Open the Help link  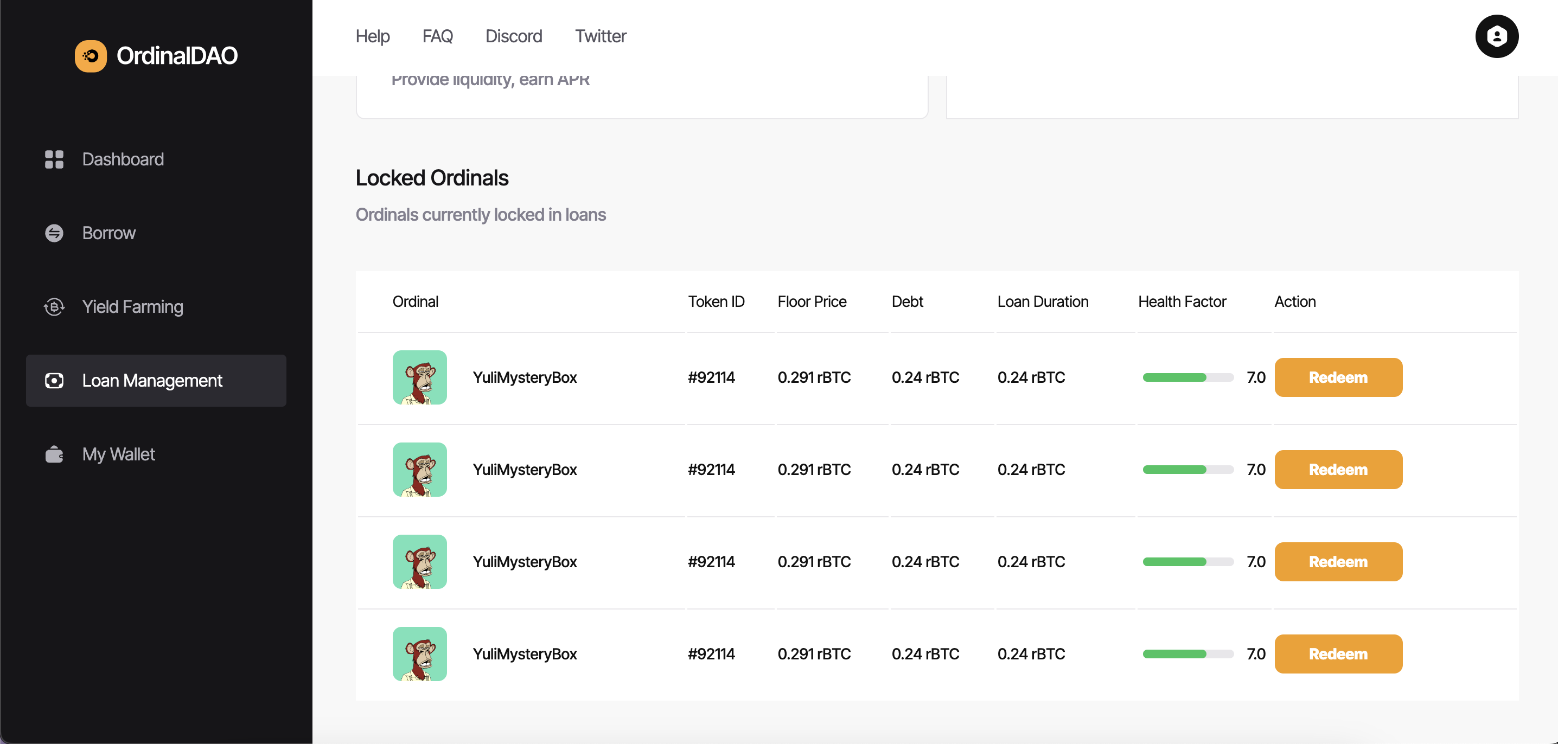373,36
